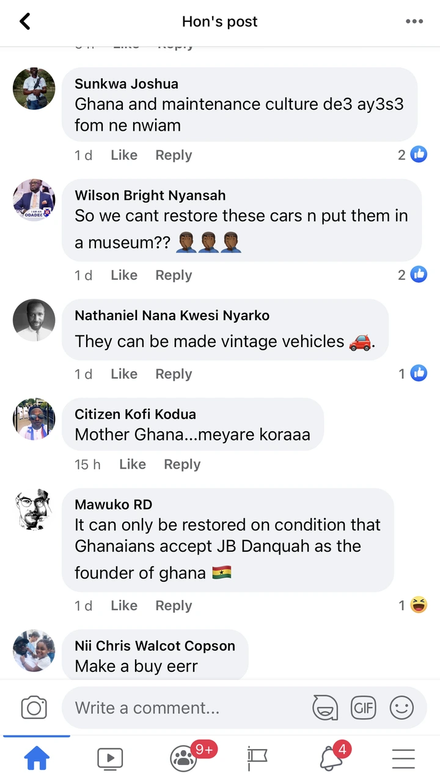This screenshot has width=440, height=782.
Task: Open the three-dot more options menu
Action: tap(414, 22)
